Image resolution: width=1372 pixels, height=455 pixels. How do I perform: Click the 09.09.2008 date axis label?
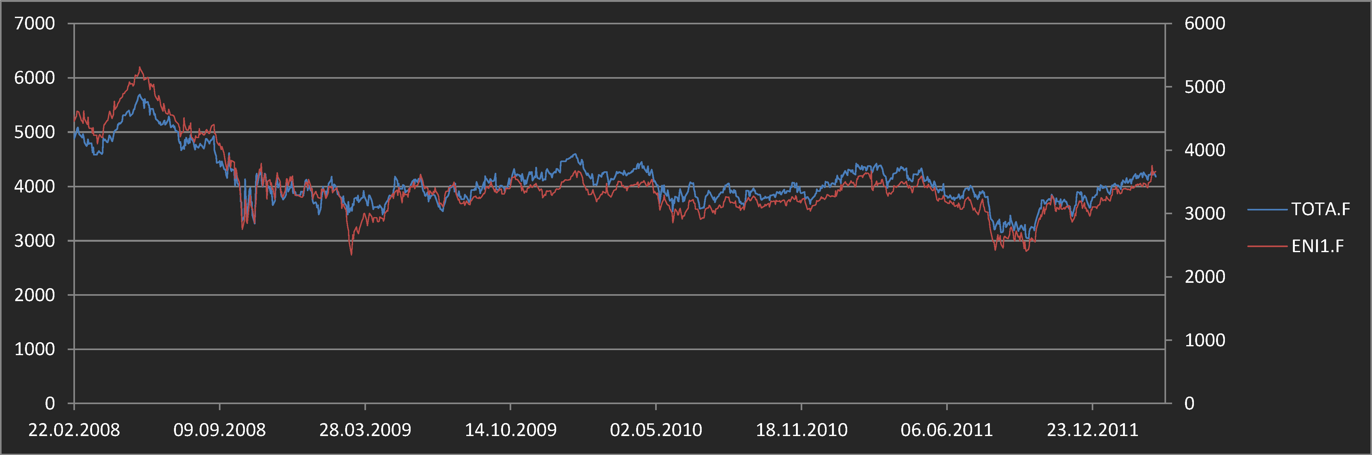220,429
